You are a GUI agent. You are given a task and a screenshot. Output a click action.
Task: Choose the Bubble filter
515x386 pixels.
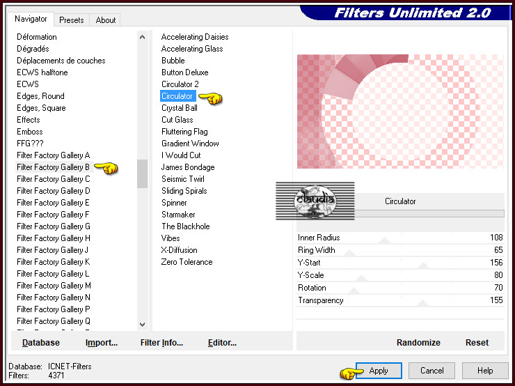pyautogui.click(x=173, y=61)
